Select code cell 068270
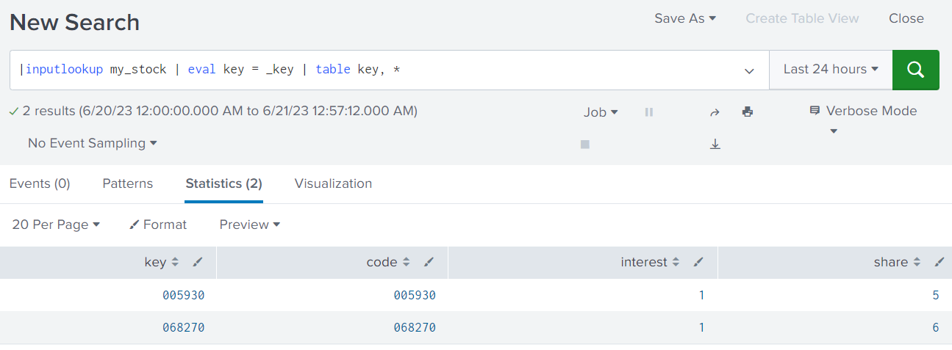This screenshot has width=952, height=350. (x=415, y=327)
